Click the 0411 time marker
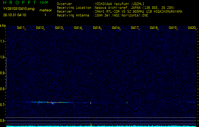This screenshot has width=199, height=127. [x=21, y=28]
